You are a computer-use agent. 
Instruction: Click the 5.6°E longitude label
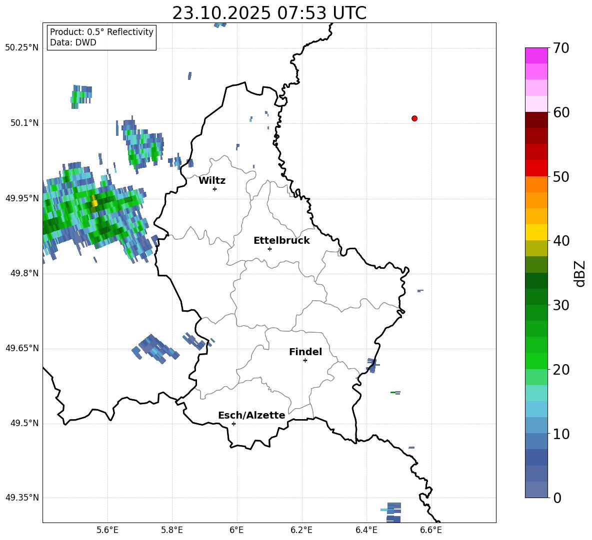pyautogui.click(x=107, y=530)
